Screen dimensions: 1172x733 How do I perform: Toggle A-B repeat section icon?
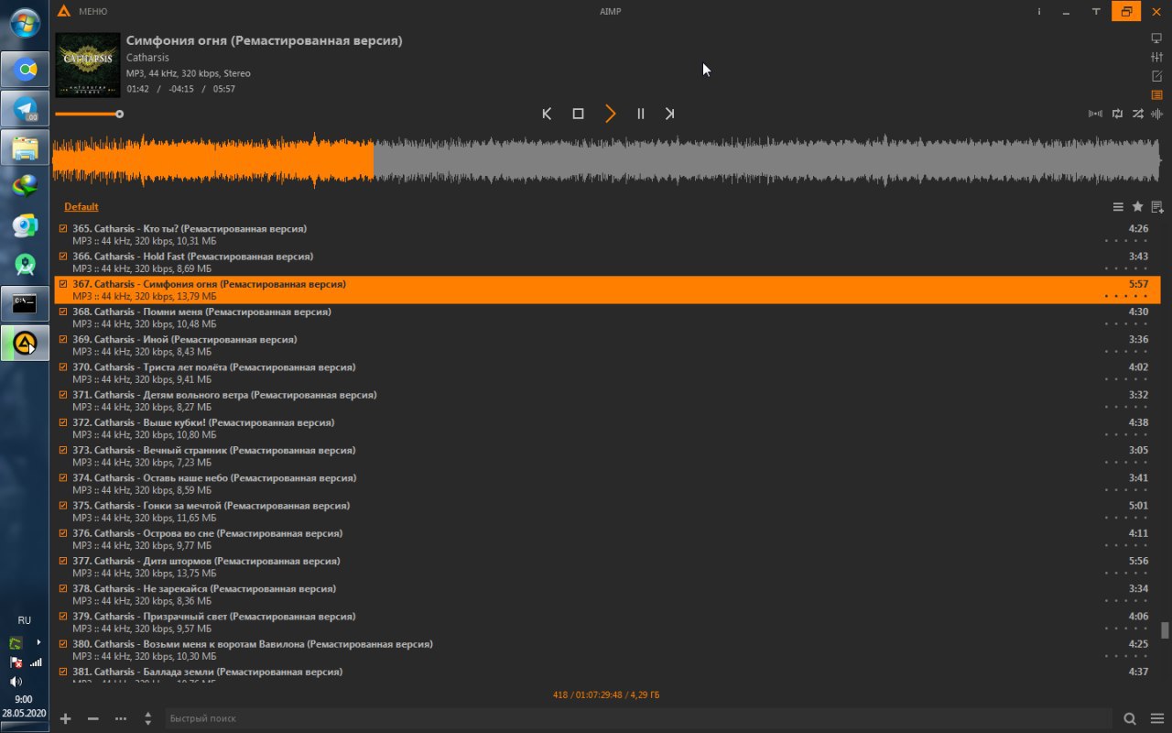[1095, 114]
